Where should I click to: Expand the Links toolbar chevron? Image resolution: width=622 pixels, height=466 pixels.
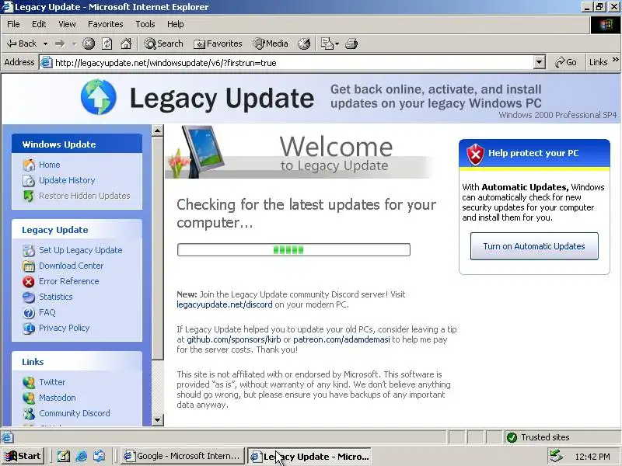[x=615, y=60]
